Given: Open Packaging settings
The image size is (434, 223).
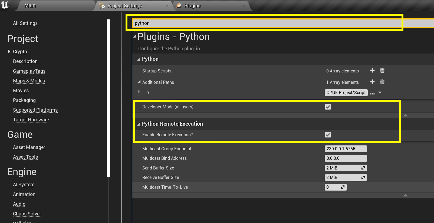Looking at the screenshot, I should (x=24, y=100).
